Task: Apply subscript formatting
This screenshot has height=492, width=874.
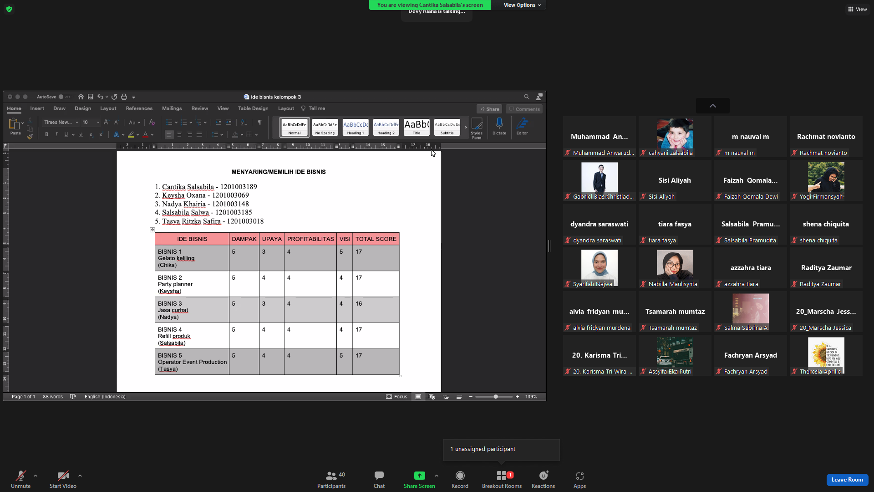Action: tap(91, 134)
